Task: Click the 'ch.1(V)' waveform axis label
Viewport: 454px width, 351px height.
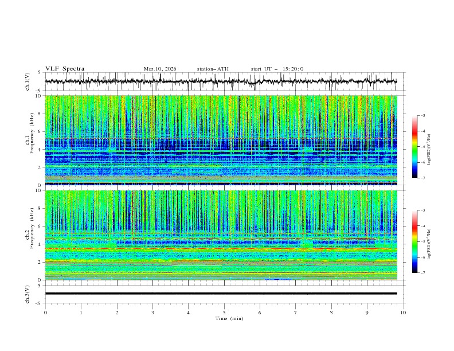Action: click(x=28, y=81)
